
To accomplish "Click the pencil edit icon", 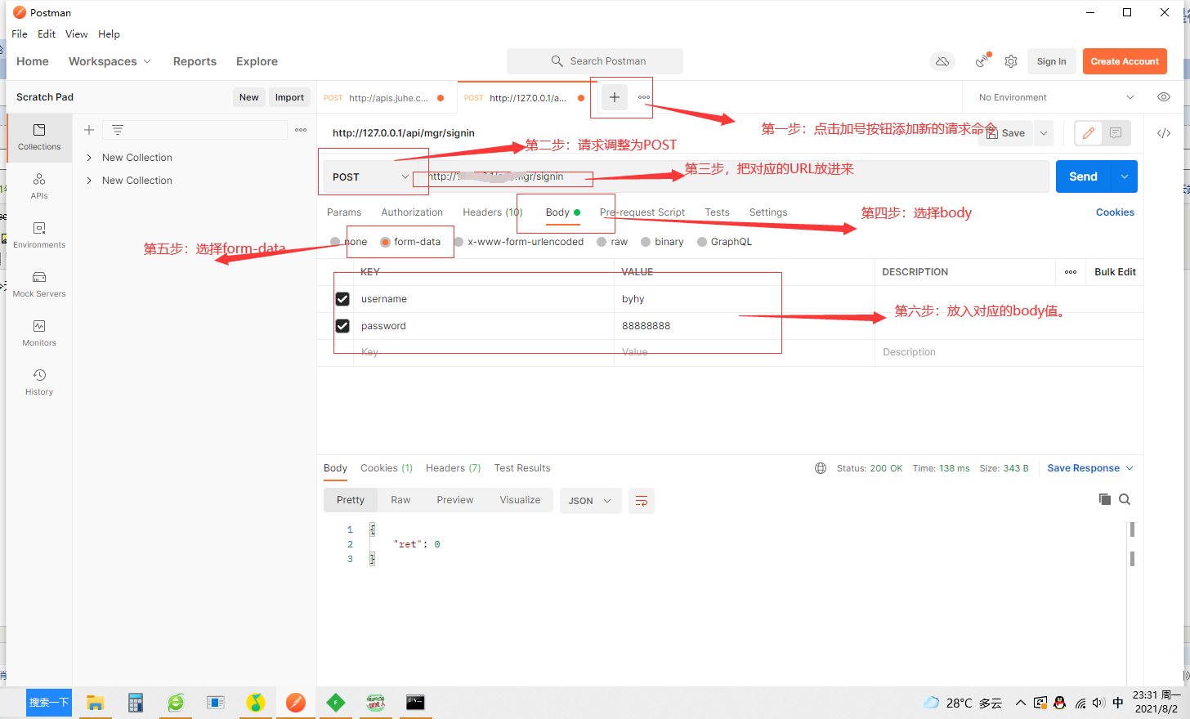I will click(1088, 133).
